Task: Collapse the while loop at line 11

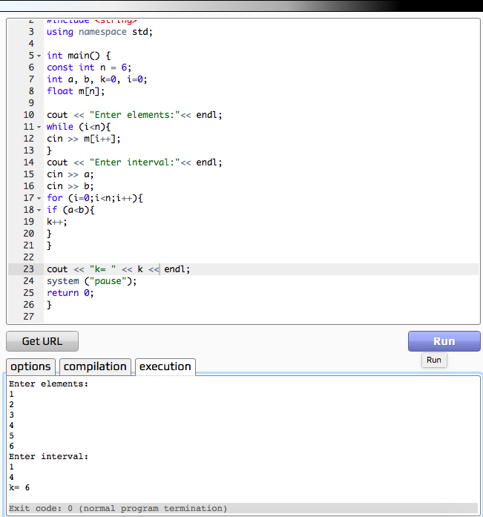Action: pos(39,128)
